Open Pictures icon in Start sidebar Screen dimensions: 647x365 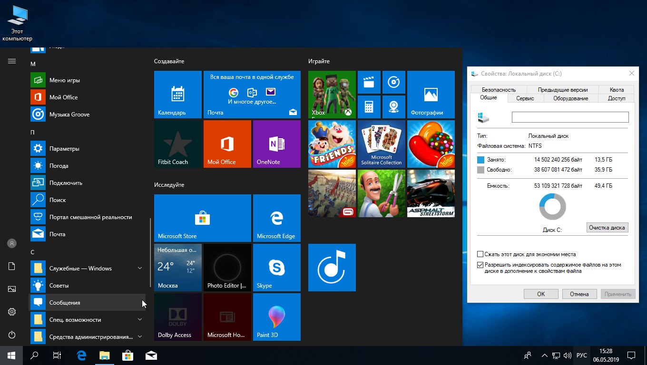[x=12, y=289]
